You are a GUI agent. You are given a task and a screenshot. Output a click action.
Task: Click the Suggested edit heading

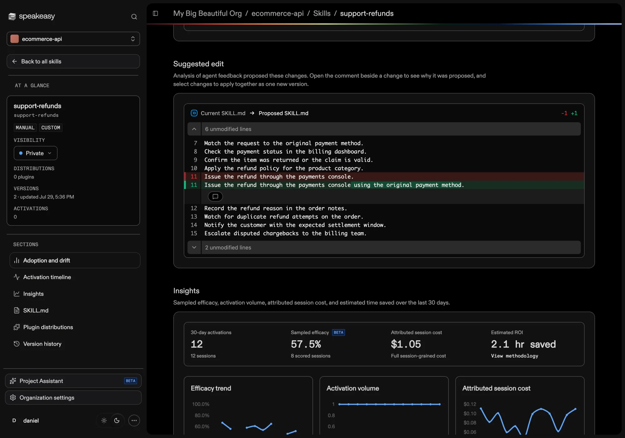click(x=198, y=64)
